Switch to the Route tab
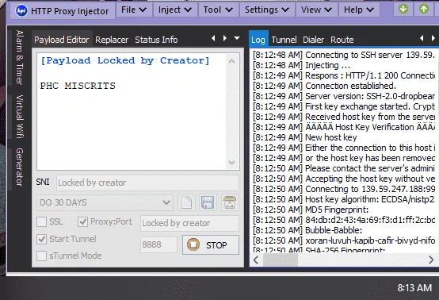 (342, 40)
